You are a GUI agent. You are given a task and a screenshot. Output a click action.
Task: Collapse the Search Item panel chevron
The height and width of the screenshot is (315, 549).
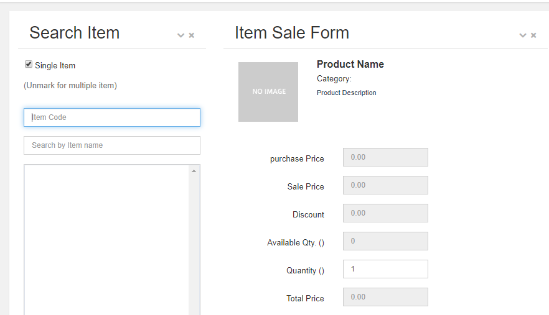click(x=181, y=35)
